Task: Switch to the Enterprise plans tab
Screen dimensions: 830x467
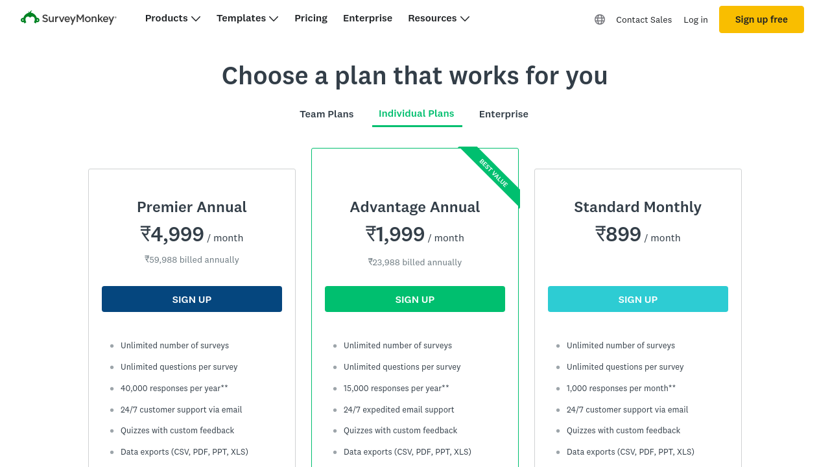Action: tap(504, 114)
